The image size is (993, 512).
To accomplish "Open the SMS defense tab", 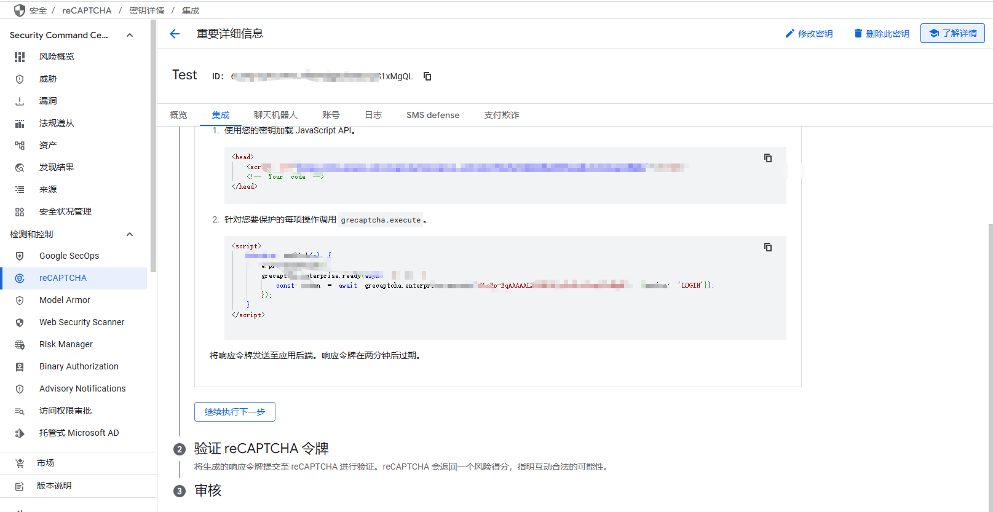I will (x=433, y=115).
